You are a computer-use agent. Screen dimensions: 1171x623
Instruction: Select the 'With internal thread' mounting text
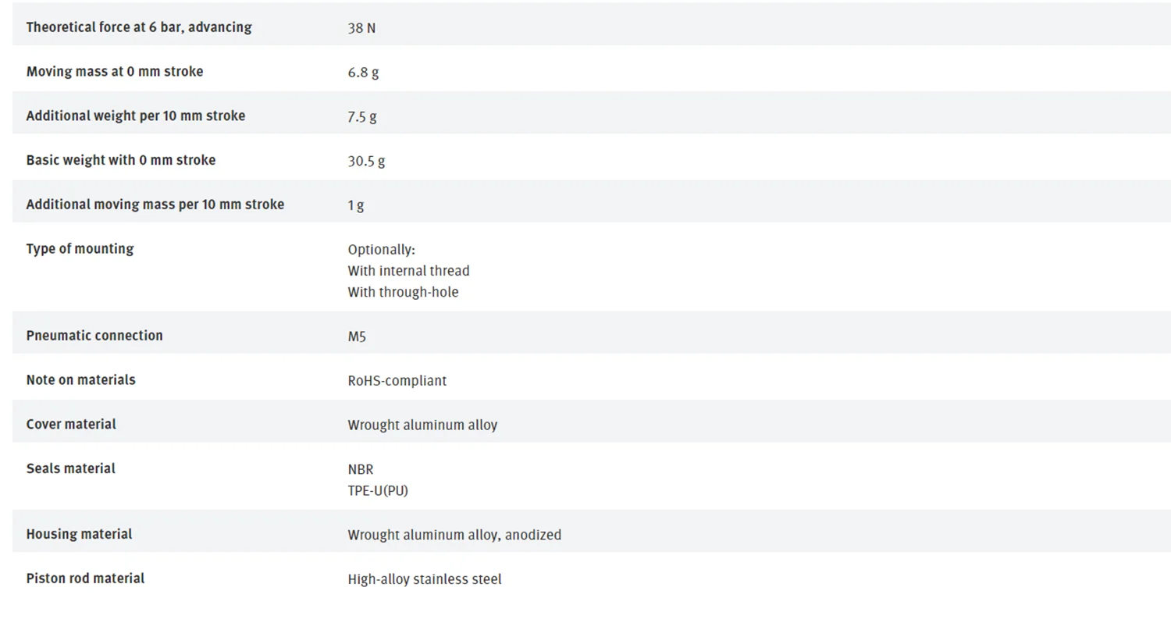point(408,271)
